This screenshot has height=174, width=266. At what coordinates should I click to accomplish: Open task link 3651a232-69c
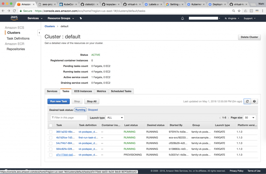coord(65,132)
